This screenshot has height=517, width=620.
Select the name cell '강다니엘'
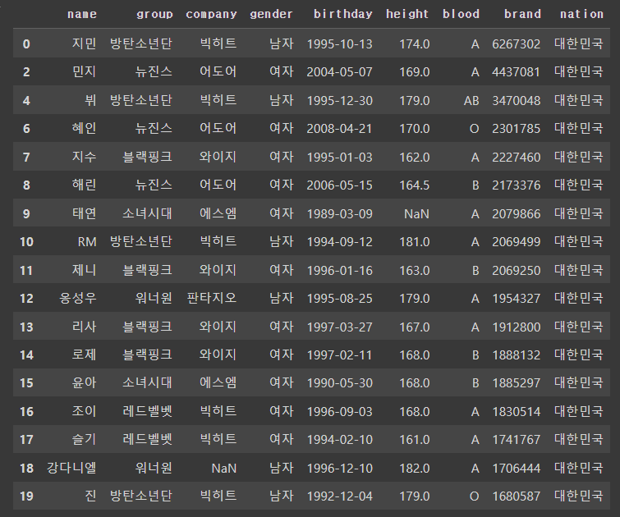click(71, 468)
